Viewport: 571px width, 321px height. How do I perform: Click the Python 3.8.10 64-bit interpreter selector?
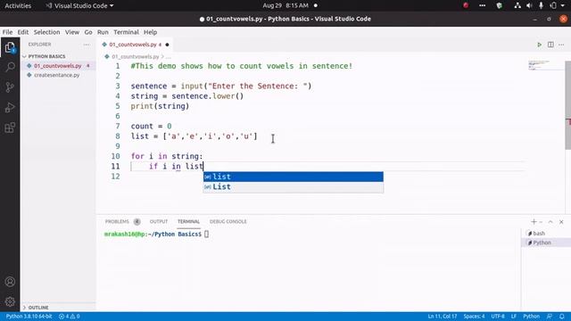pyautogui.click(x=29, y=317)
